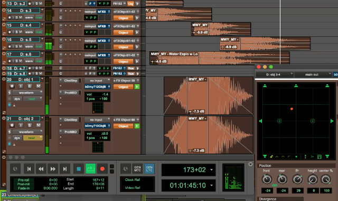Click the Go to End button
The image size is (338, 201).
(x=64, y=169)
